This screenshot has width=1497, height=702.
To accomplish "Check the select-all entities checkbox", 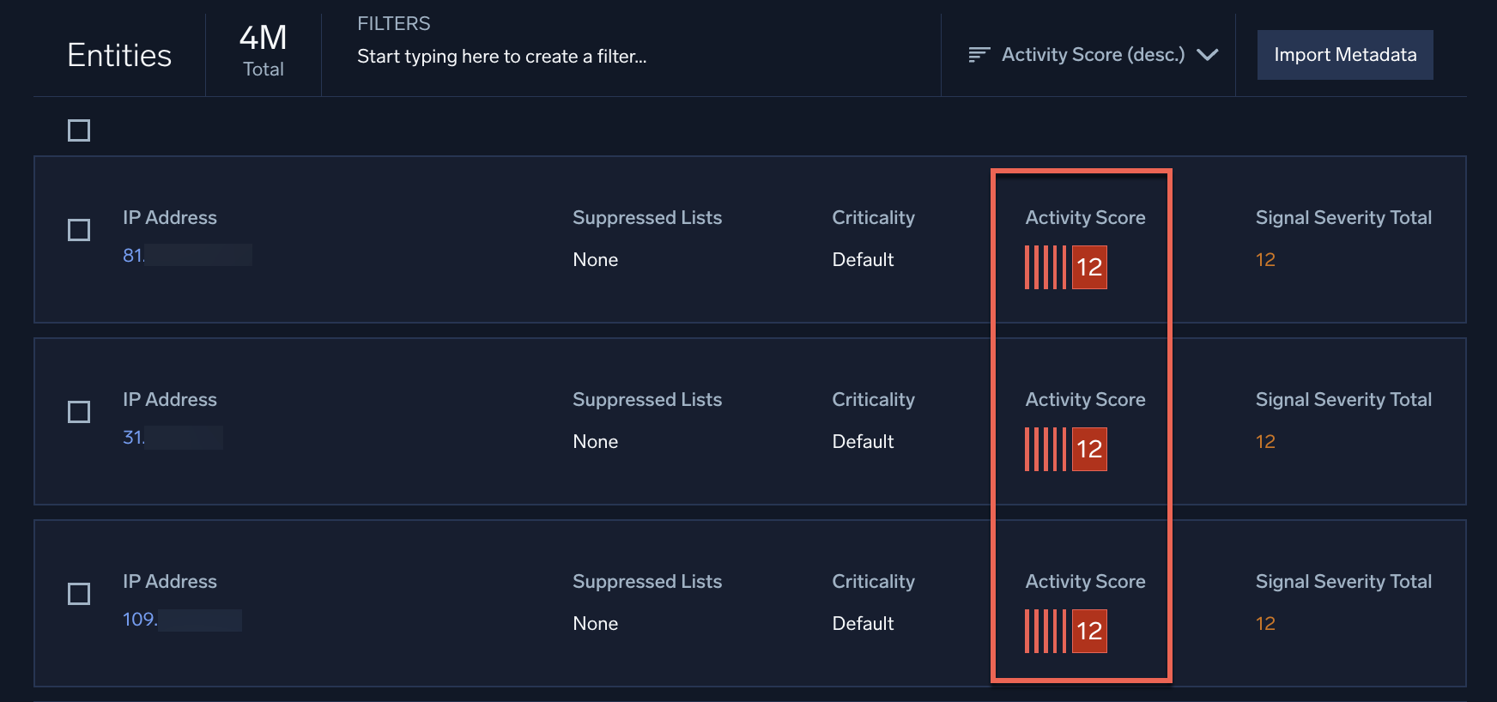I will pos(78,130).
